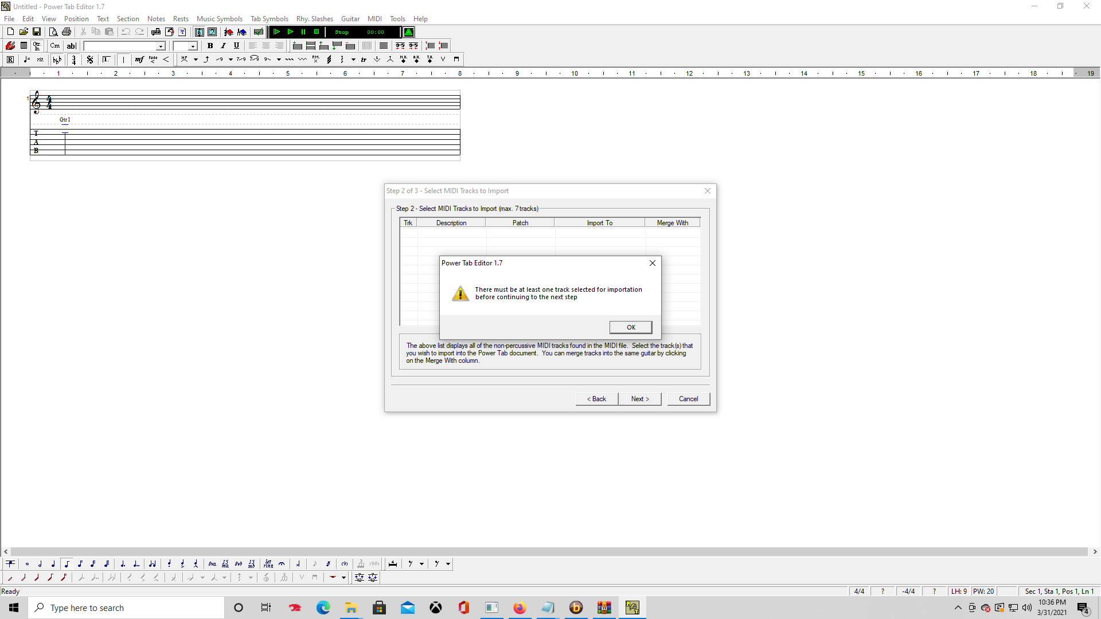Pause MIDI playback
This screenshot has width=1101, height=619.
[303, 32]
